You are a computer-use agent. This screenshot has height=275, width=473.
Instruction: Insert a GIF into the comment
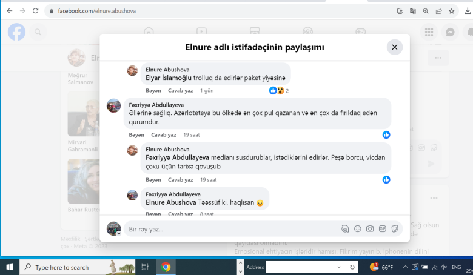click(x=382, y=229)
